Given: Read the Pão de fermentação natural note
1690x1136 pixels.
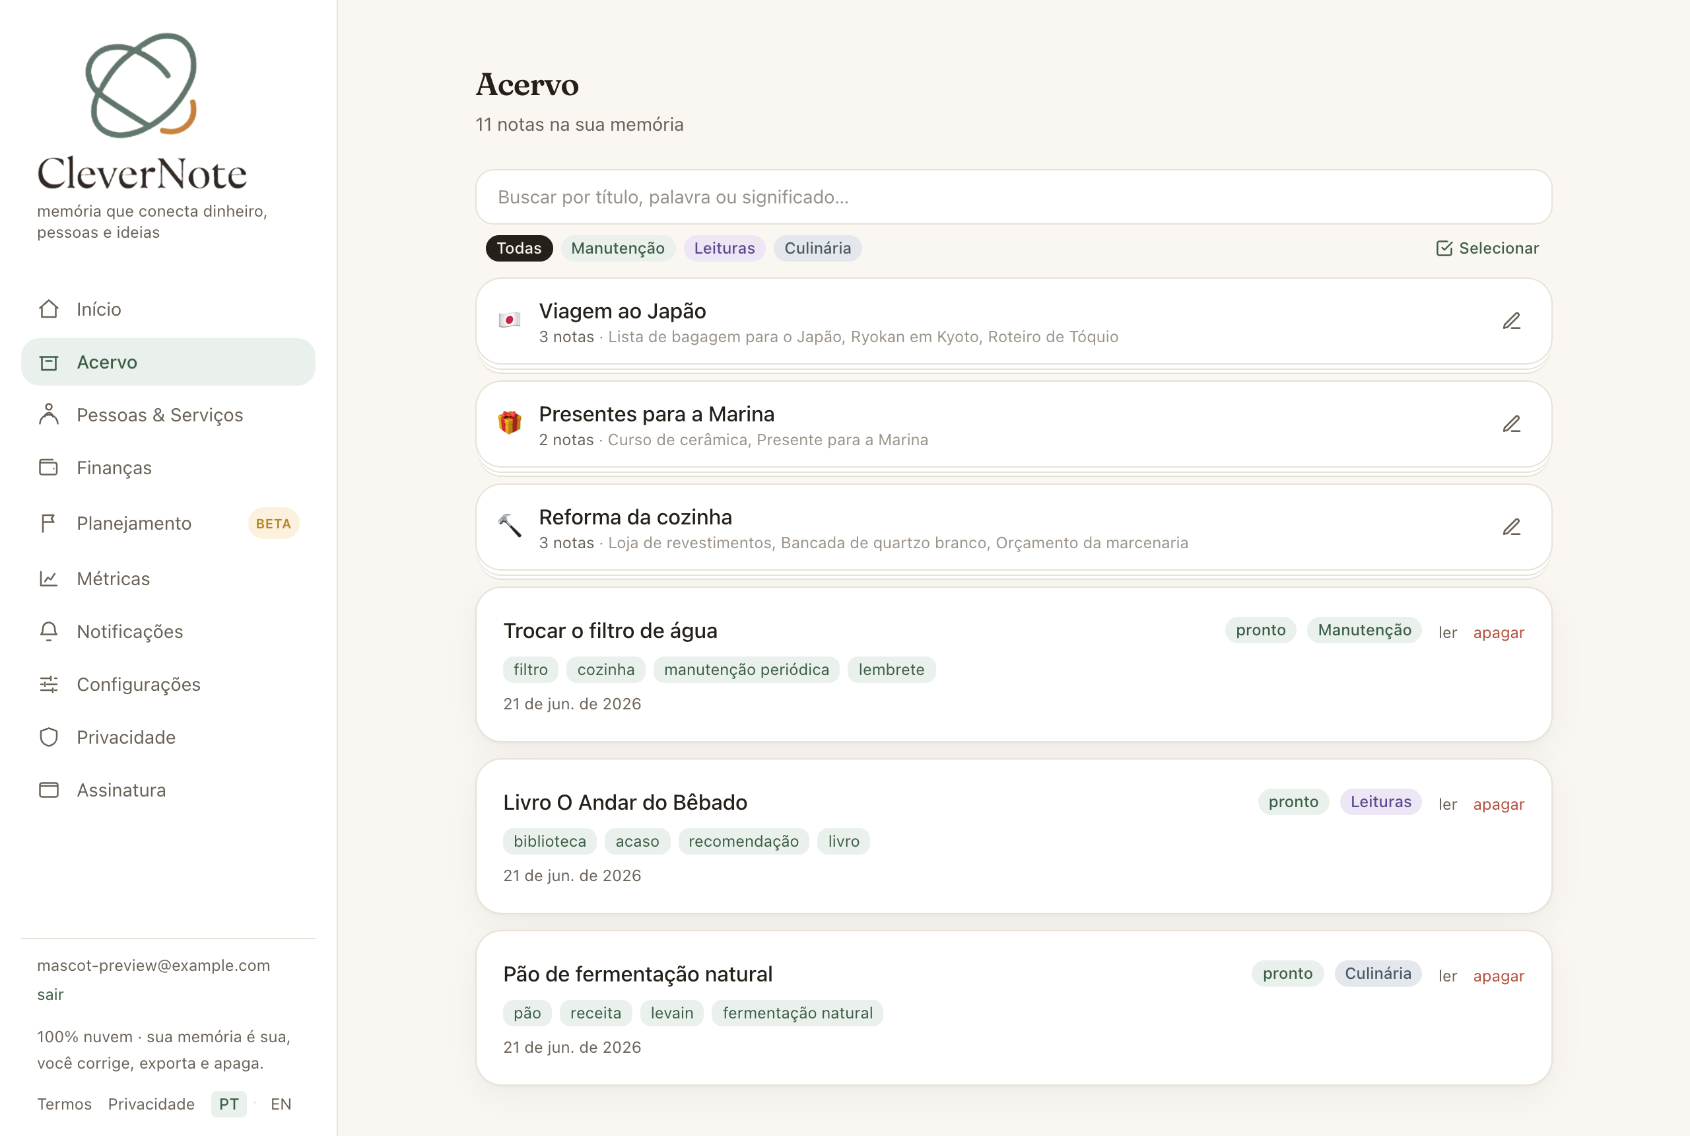Looking at the screenshot, I should 1446,976.
